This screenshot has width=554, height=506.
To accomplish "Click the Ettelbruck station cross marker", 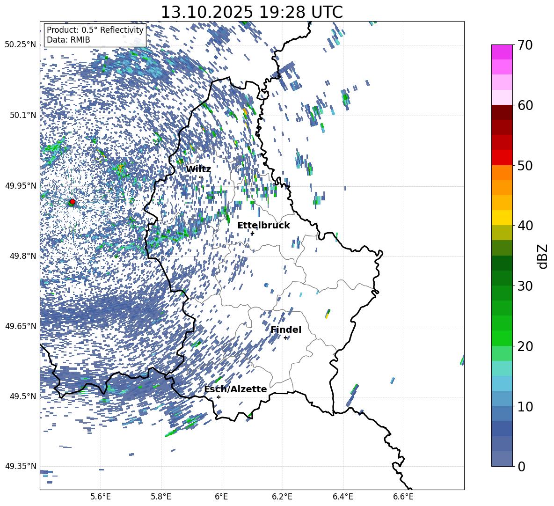I will tap(252, 233).
